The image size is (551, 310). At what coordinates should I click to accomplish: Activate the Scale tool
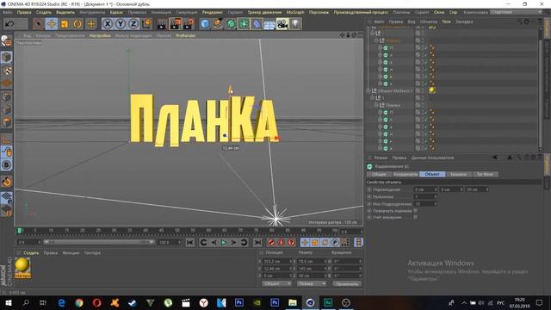click(x=65, y=24)
